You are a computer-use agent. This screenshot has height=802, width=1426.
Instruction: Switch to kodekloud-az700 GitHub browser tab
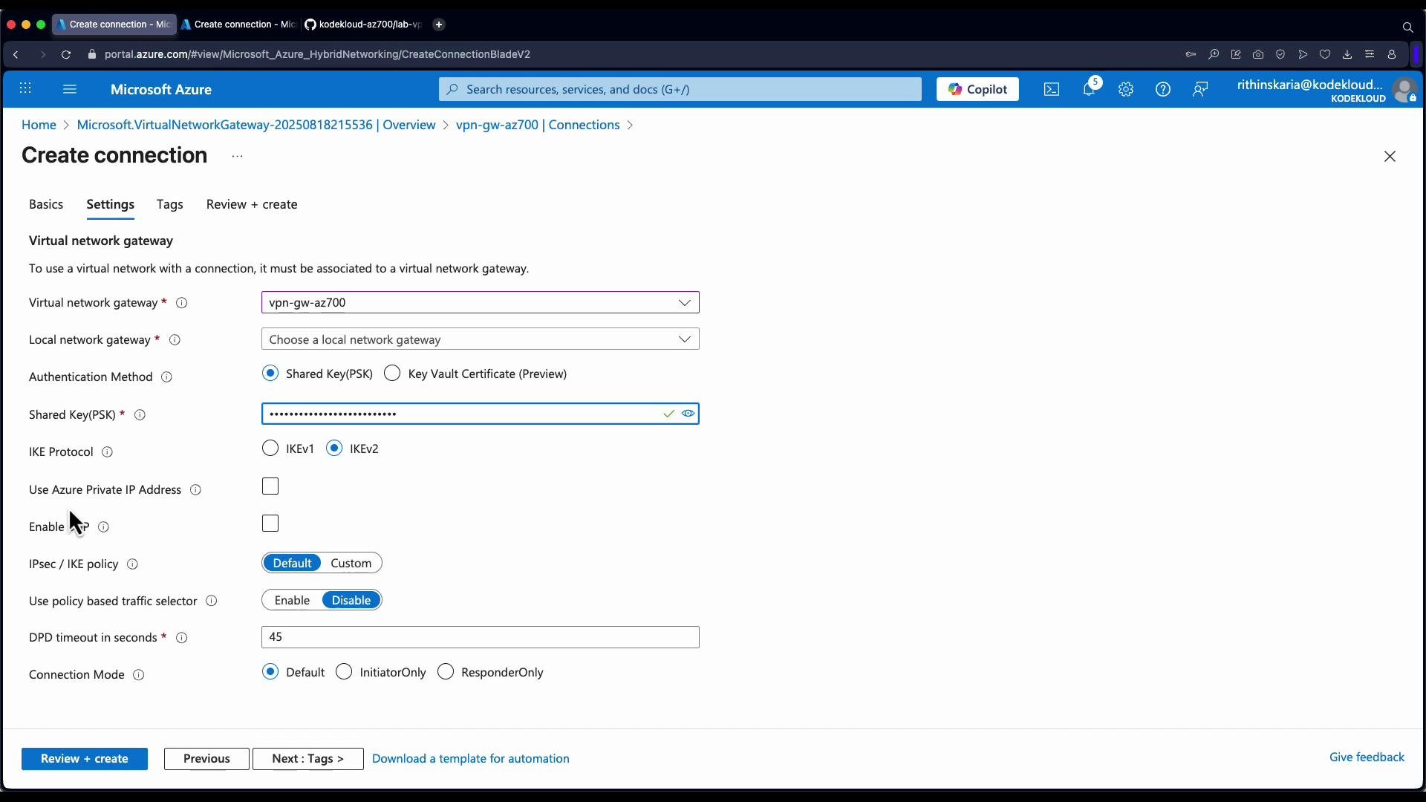click(x=363, y=25)
